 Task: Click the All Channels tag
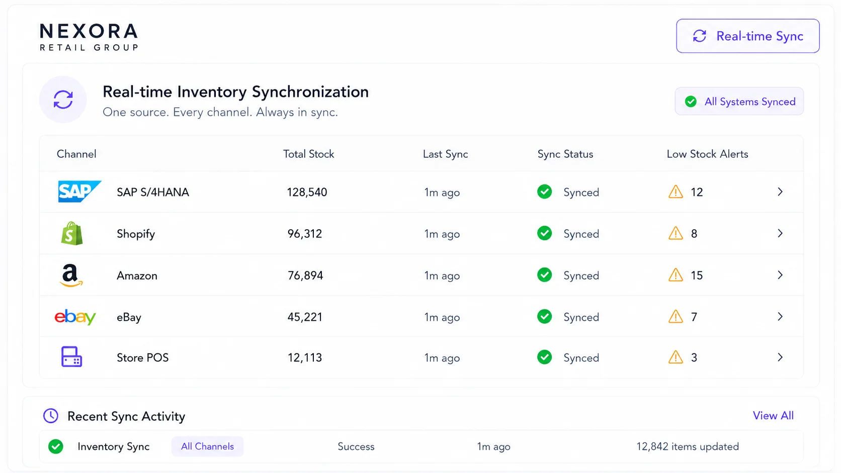coord(207,446)
